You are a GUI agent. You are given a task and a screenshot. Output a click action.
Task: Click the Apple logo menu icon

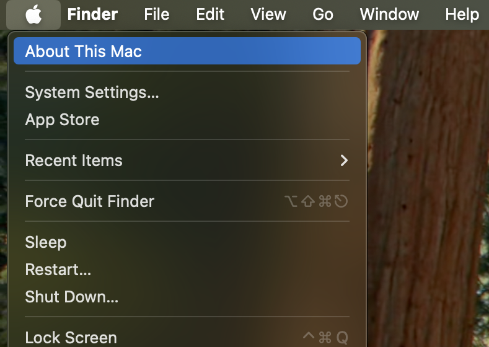coord(33,14)
